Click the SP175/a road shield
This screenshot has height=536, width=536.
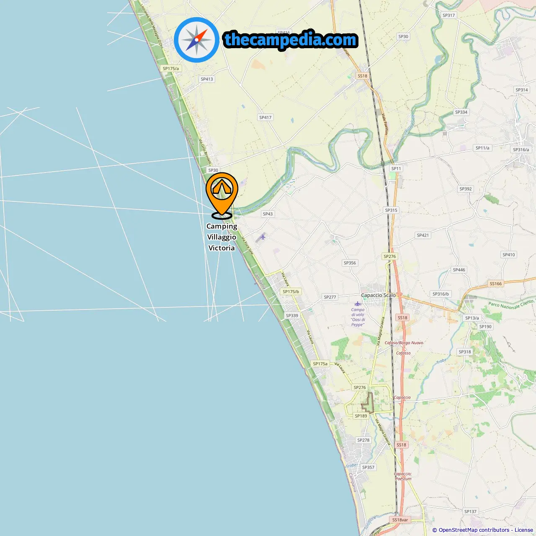click(x=171, y=68)
